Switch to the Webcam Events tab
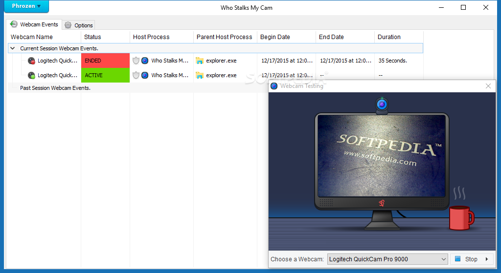The height and width of the screenshot is (273, 501). (34, 24)
